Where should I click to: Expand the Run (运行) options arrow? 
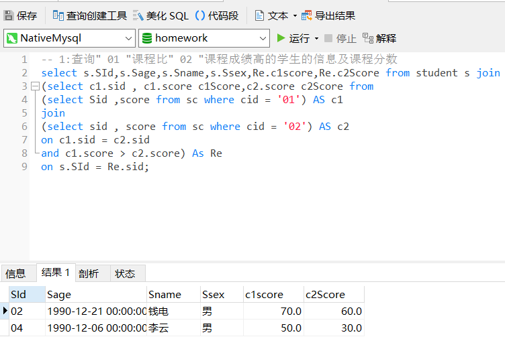click(x=316, y=39)
